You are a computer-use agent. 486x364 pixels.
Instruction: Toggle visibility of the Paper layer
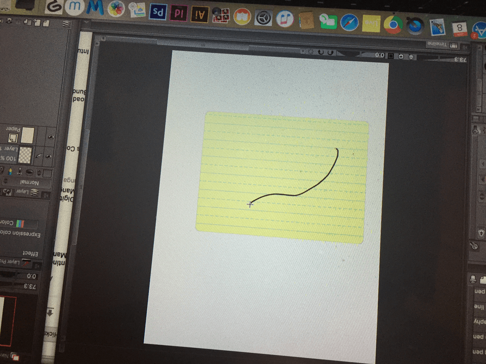pyautogui.click(x=51, y=137)
